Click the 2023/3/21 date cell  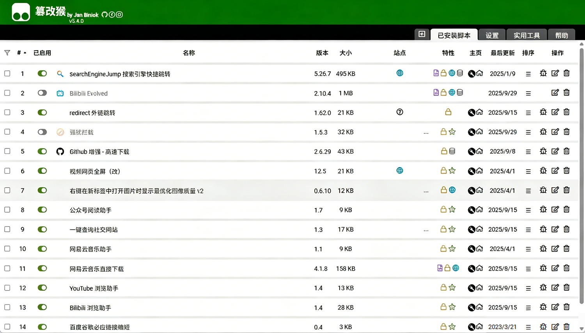[x=502, y=327]
